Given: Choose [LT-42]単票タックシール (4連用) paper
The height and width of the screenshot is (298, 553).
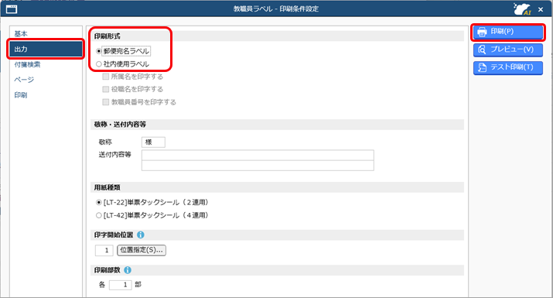Looking at the screenshot, I should pos(99,215).
